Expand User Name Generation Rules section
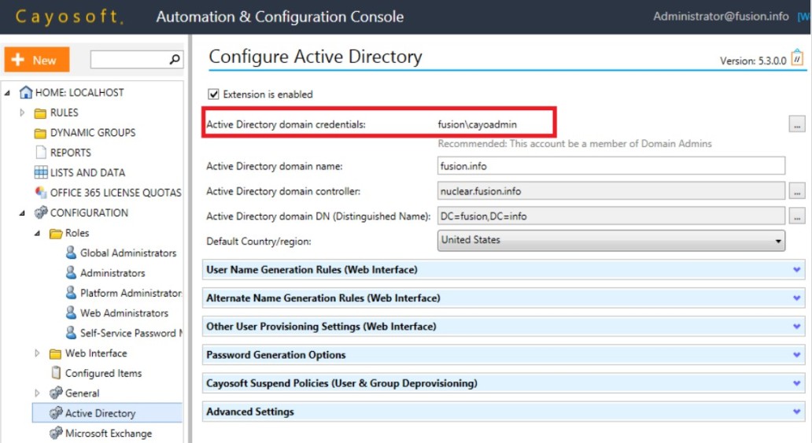 click(x=504, y=269)
